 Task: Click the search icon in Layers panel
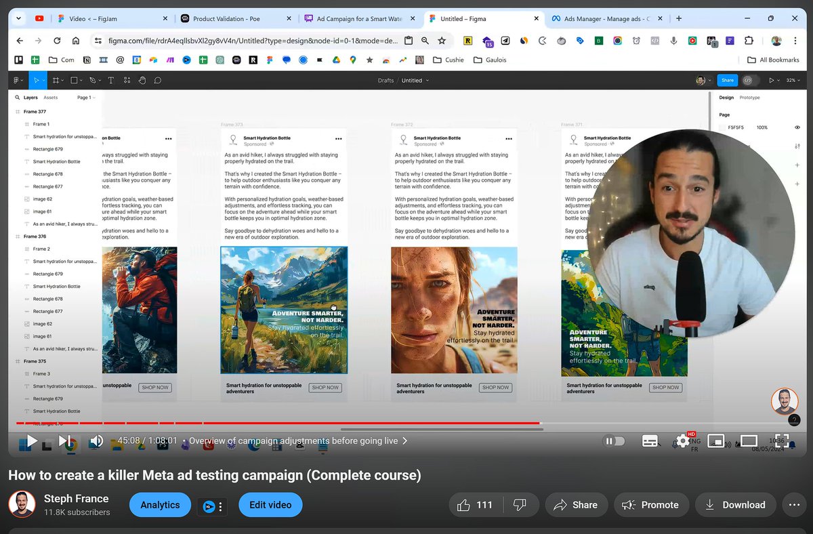tap(18, 98)
